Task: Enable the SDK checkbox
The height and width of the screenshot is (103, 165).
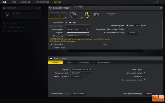Action: click(x=145, y=76)
